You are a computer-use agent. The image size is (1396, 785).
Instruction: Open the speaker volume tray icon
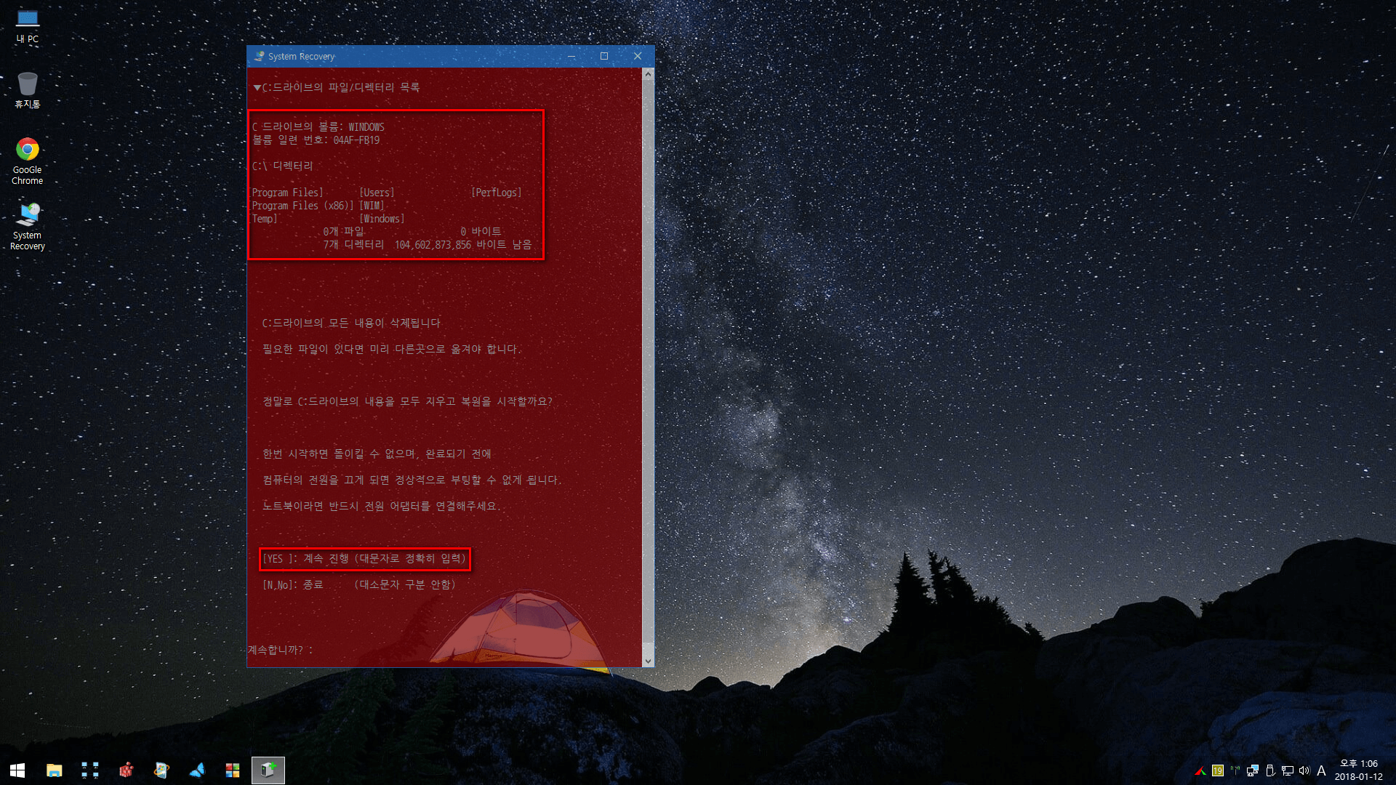pos(1304,770)
